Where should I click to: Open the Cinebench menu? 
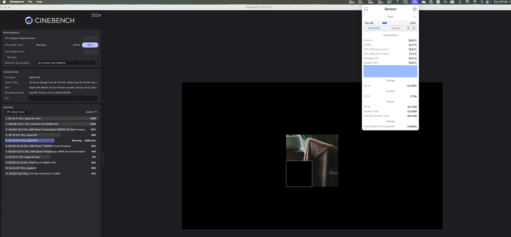click(x=17, y=2)
